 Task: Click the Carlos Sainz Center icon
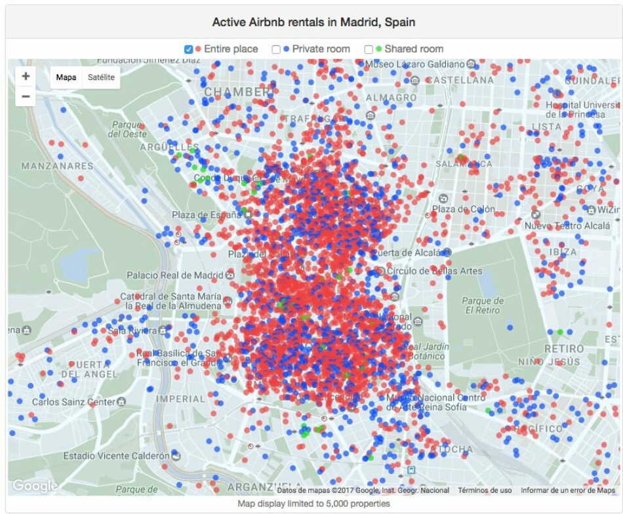[121, 402]
